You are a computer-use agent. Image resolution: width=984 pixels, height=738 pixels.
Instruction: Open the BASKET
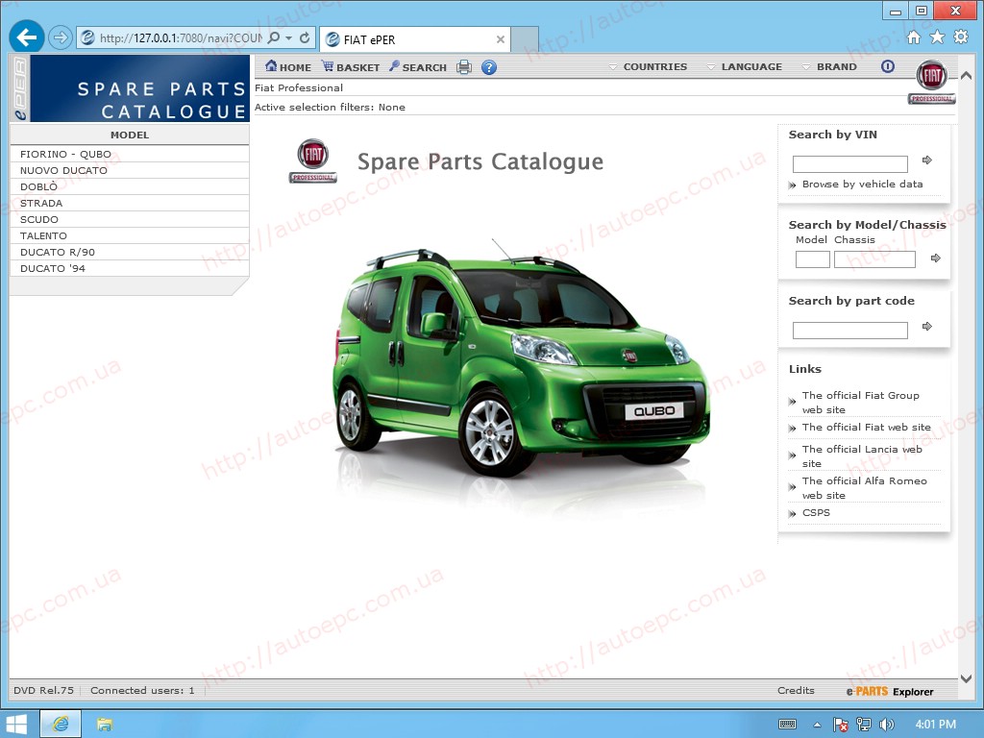[350, 66]
